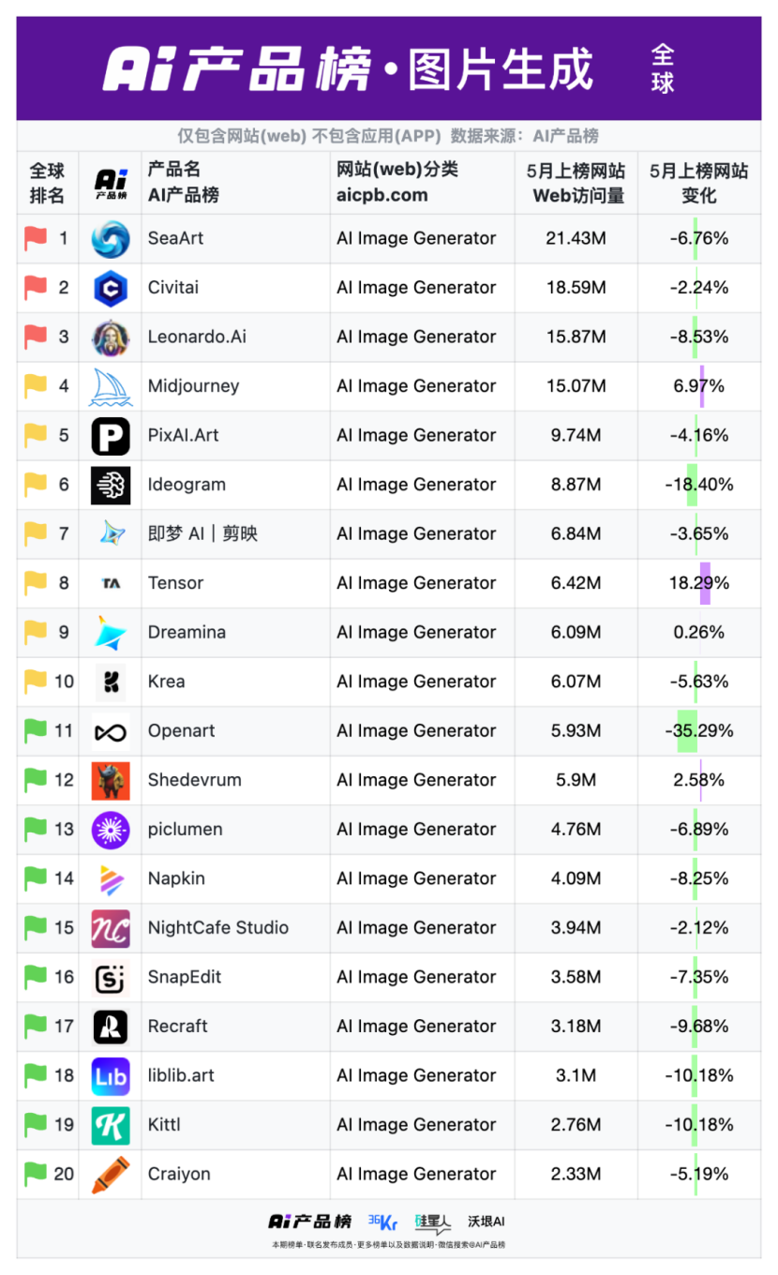Click the 5月上榜网站 Web访问量 column header
The width and height of the screenshot is (778, 1275).
click(x=576, y=183)
